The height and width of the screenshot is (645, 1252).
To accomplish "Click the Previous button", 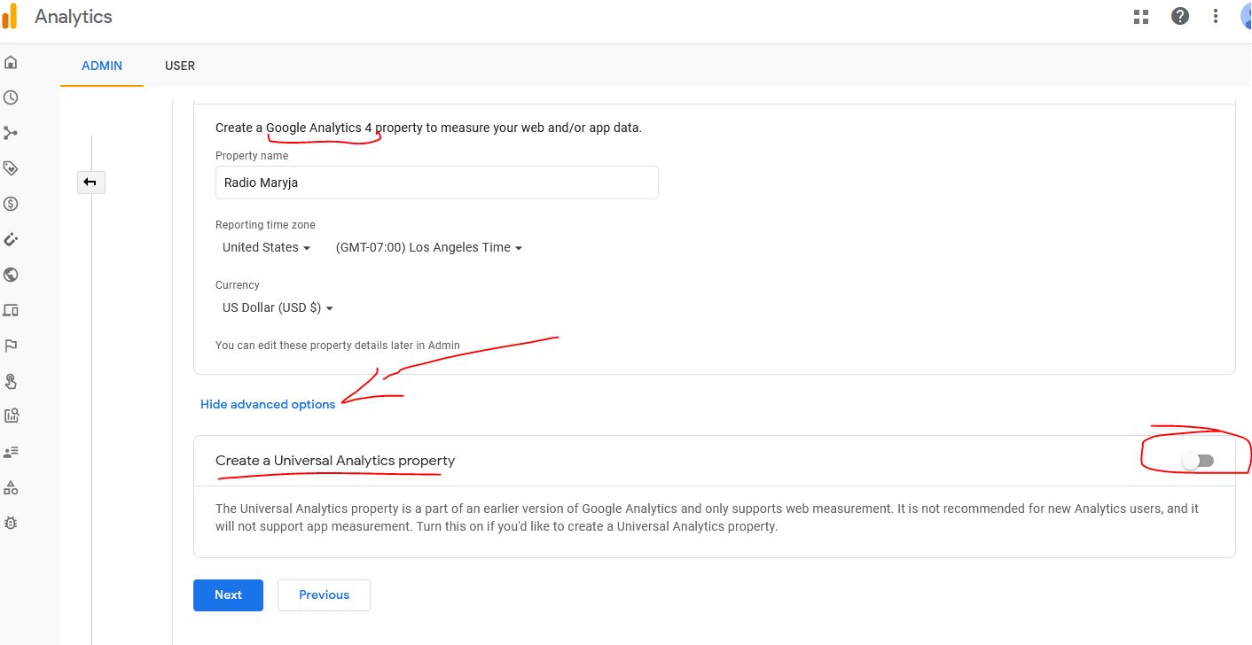I will click(x=324, y=595).
